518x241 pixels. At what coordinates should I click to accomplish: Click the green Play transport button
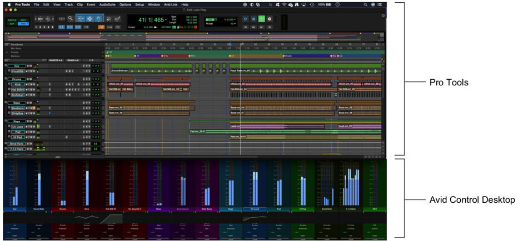click(262, 19)
